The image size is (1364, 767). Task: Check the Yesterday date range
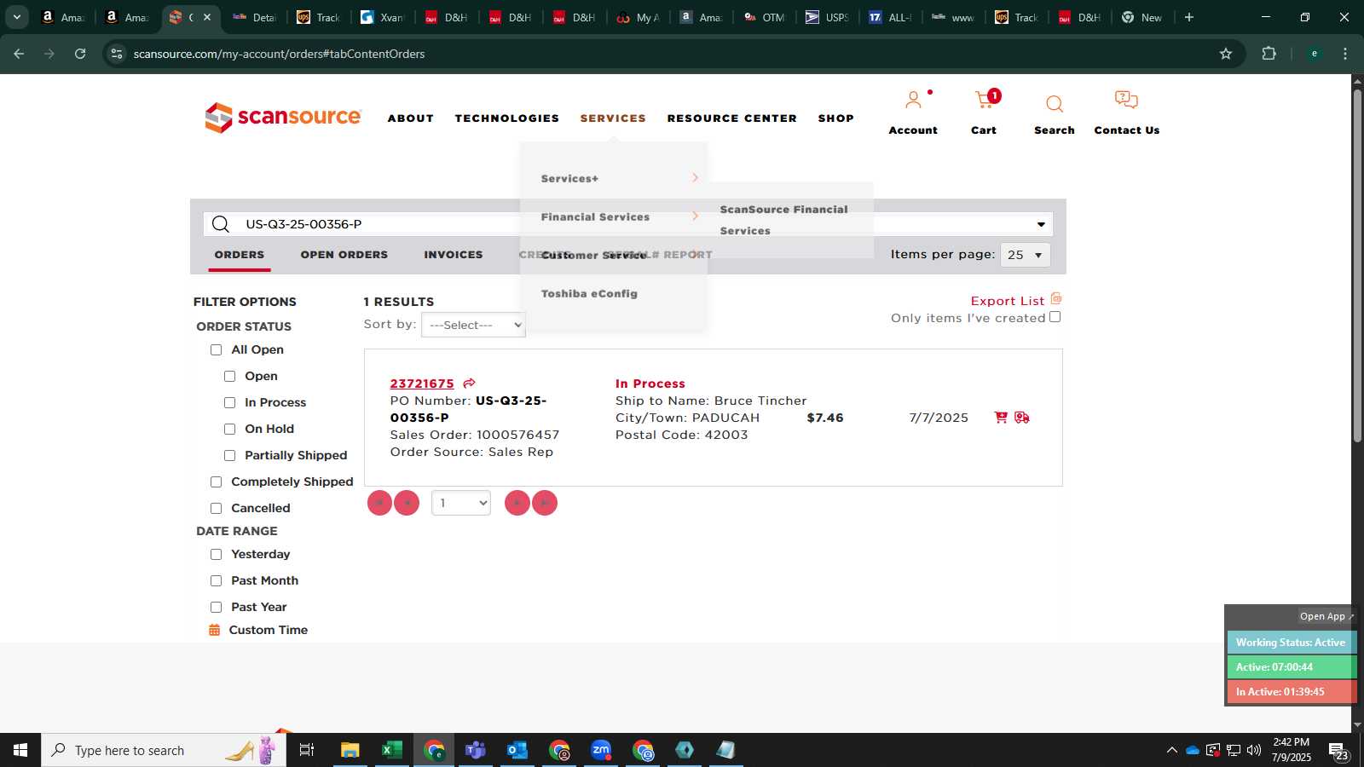pyautogui.click(x=217, y=555)
